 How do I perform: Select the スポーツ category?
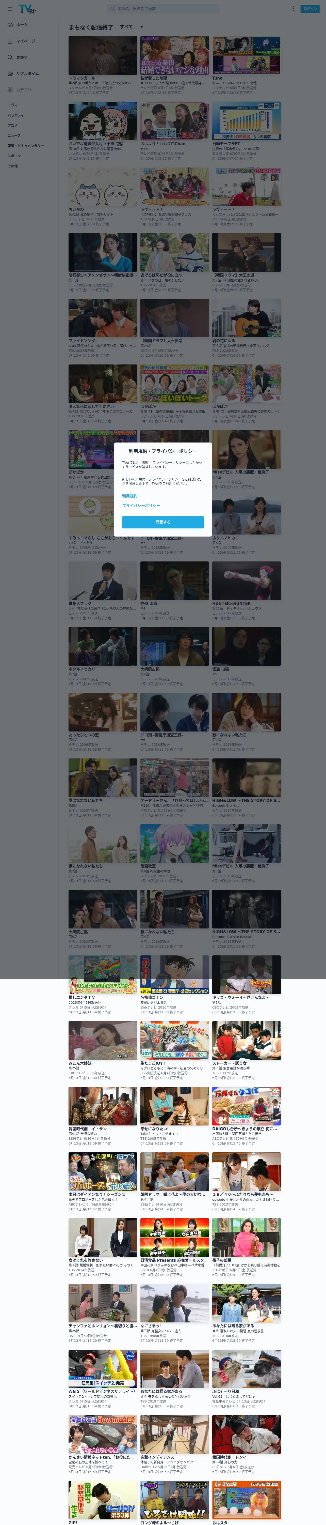click(x=14, y=156)
